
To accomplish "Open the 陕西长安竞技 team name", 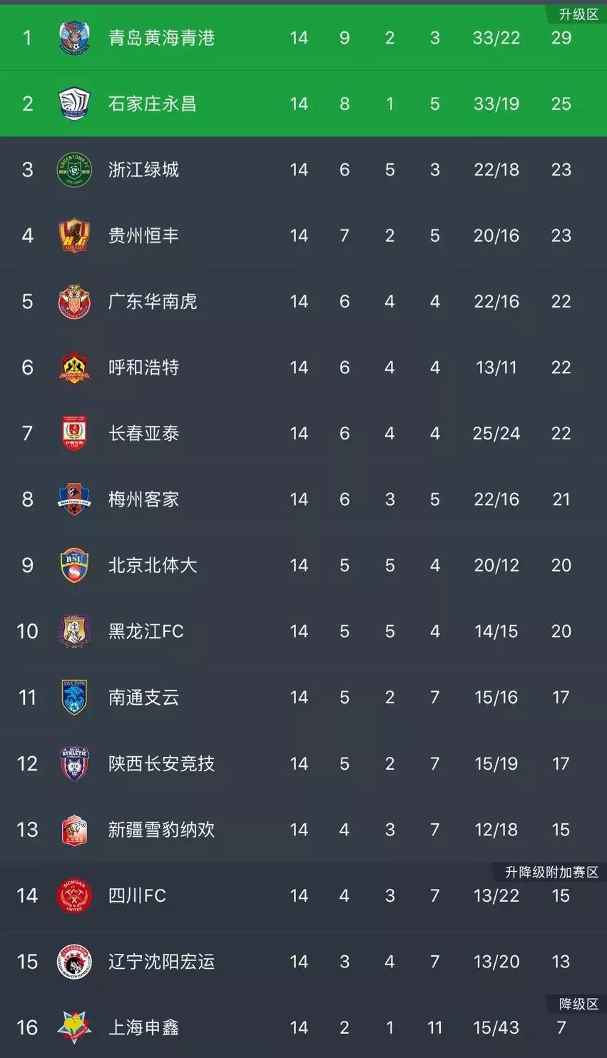I will 163,763.
